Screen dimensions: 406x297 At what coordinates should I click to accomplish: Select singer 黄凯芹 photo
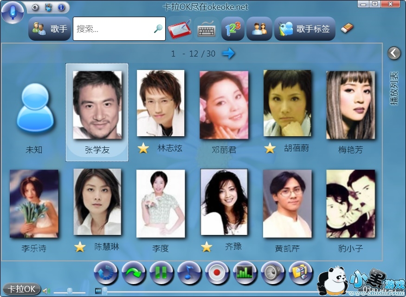tap(287, 204)
